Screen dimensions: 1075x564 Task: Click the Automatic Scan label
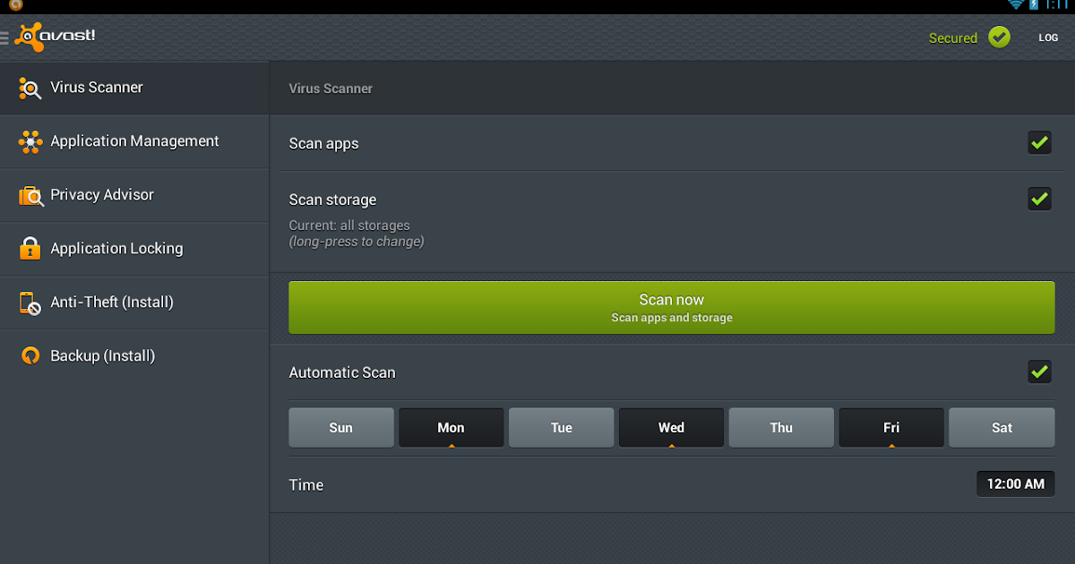pyautogui.click(x=342, y=372)
